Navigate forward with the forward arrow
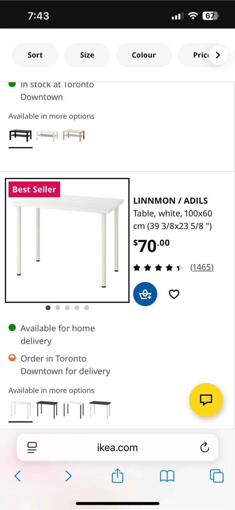The image size is (235, 510). click(68, 476)
